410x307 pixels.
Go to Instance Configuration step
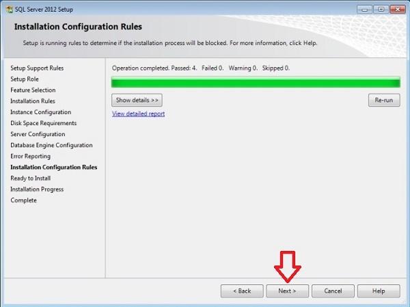click(40, 112)
